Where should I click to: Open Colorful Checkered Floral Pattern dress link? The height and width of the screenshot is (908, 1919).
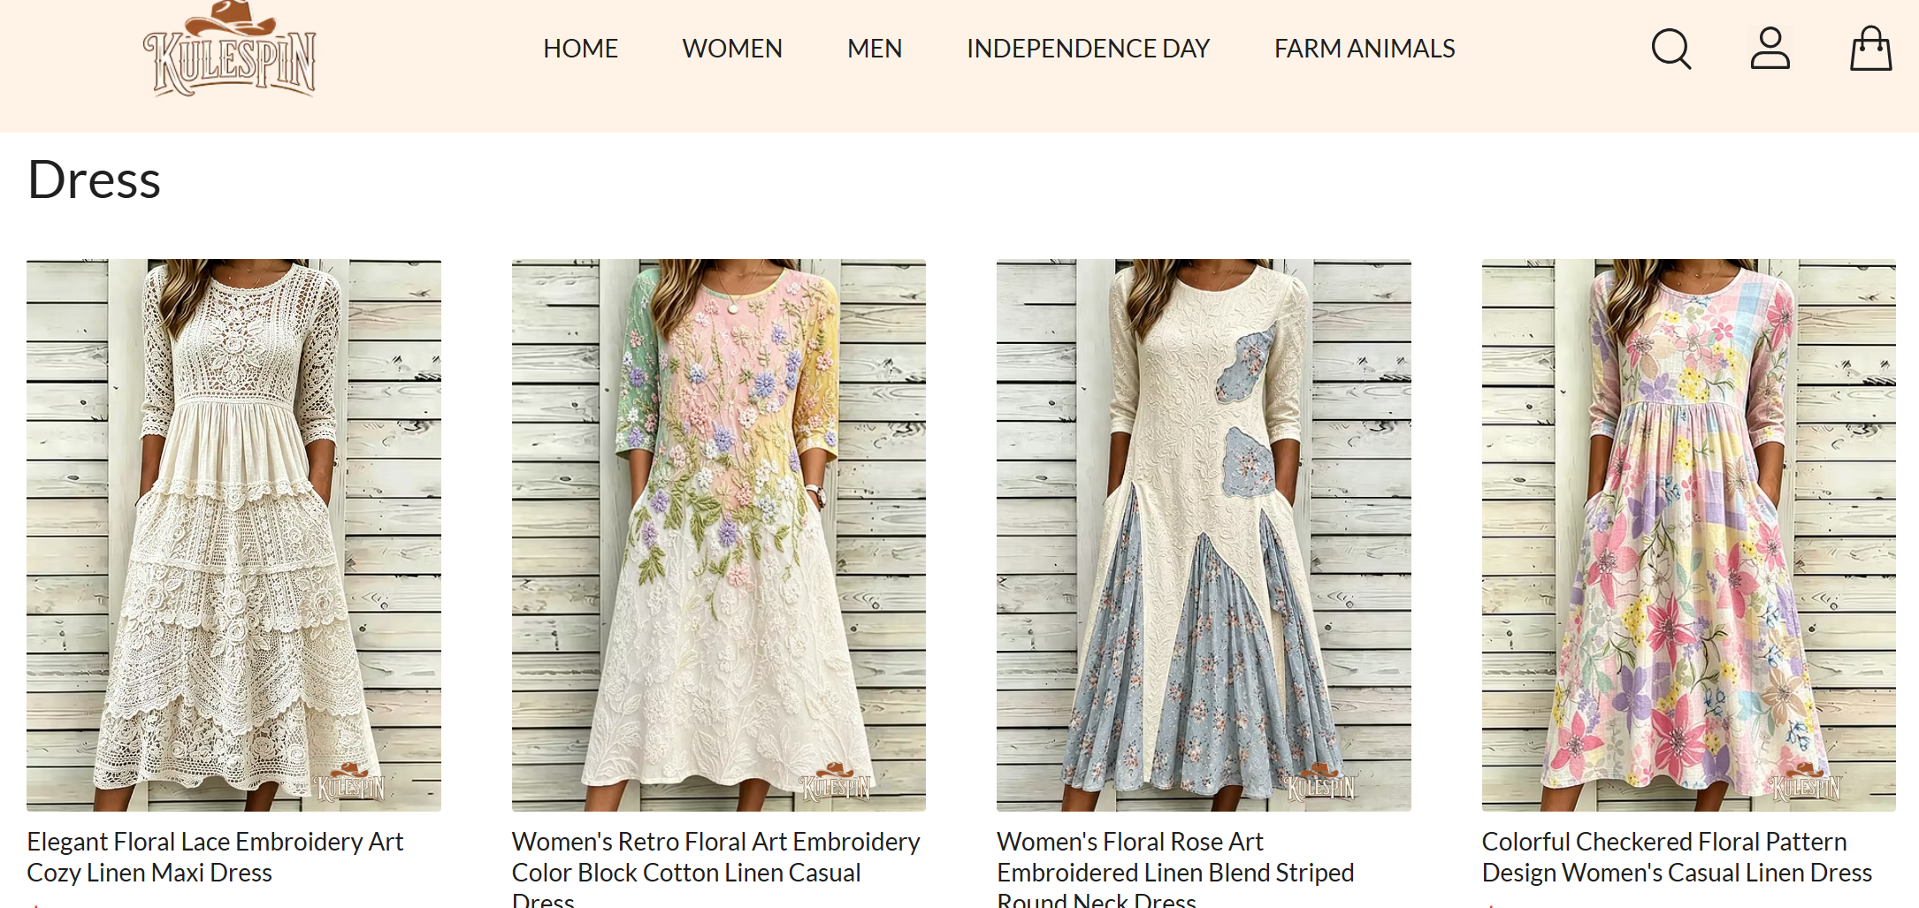[1677, 857]
